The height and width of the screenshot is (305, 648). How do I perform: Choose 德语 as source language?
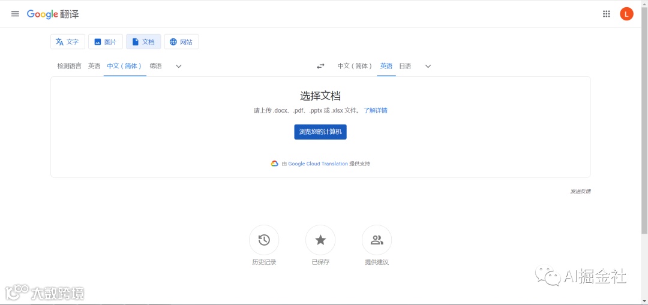(x=156, y=66)
